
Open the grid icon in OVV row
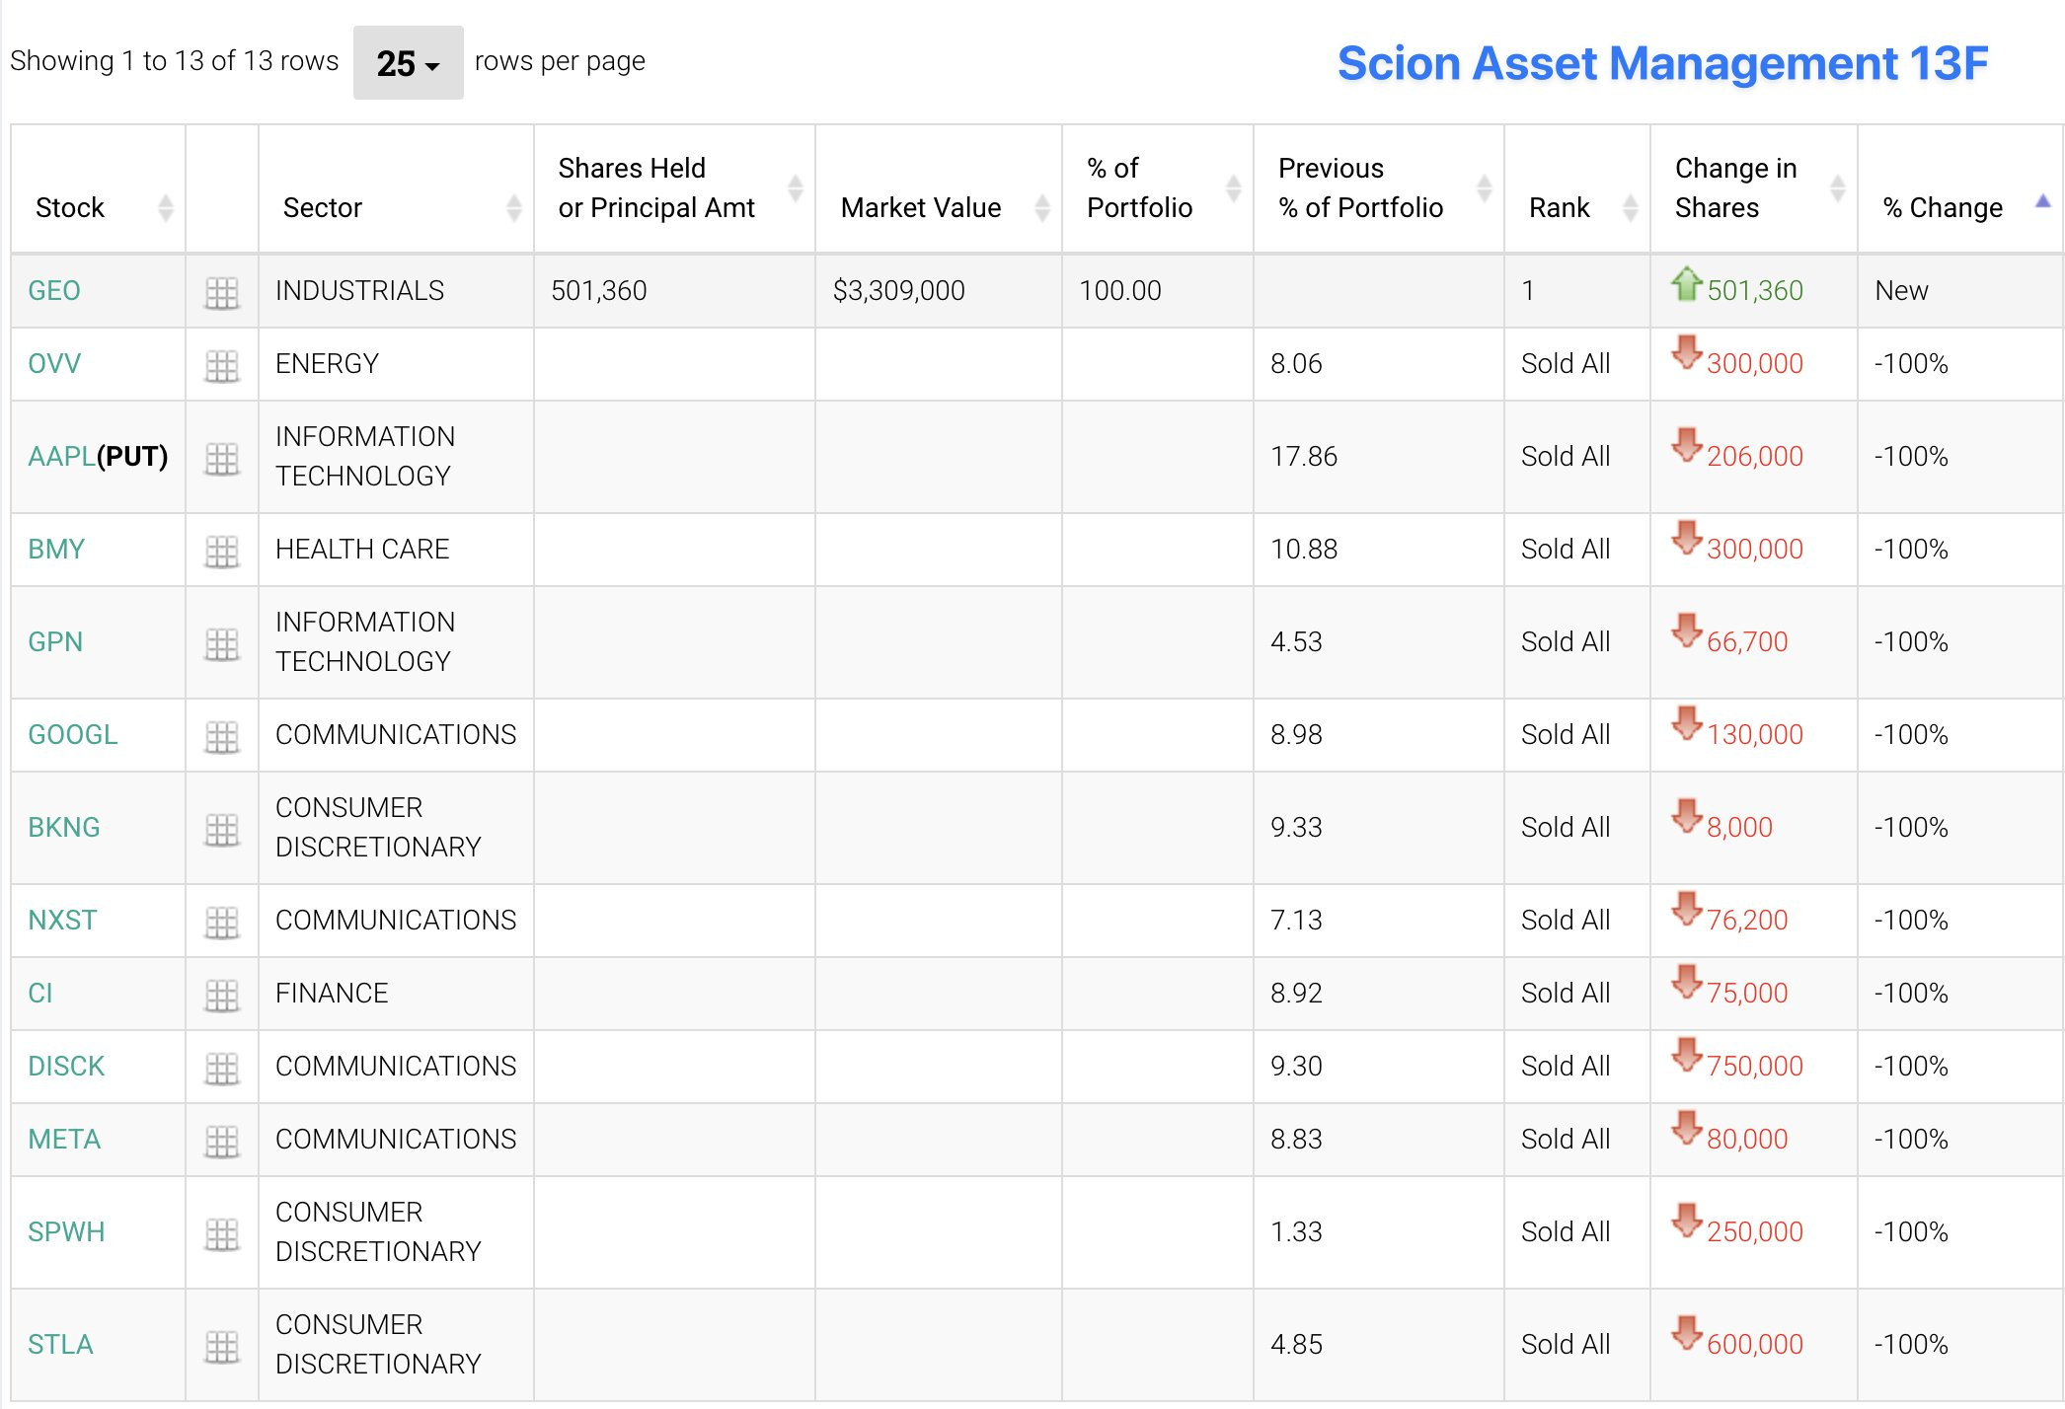221,365
